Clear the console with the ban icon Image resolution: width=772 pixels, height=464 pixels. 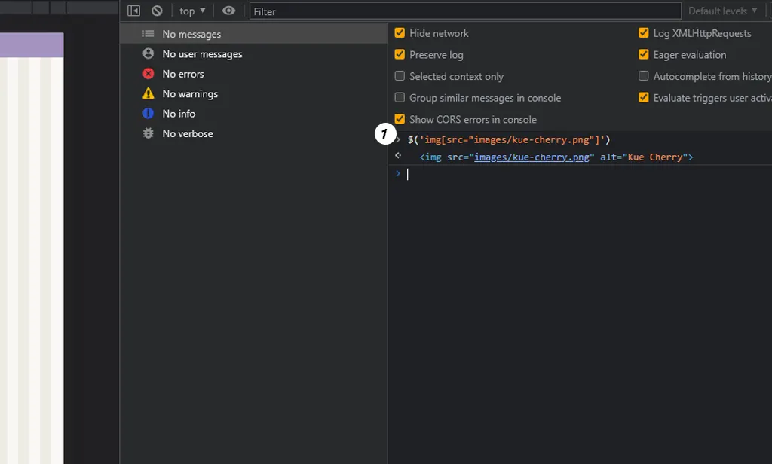coord(157,11)
